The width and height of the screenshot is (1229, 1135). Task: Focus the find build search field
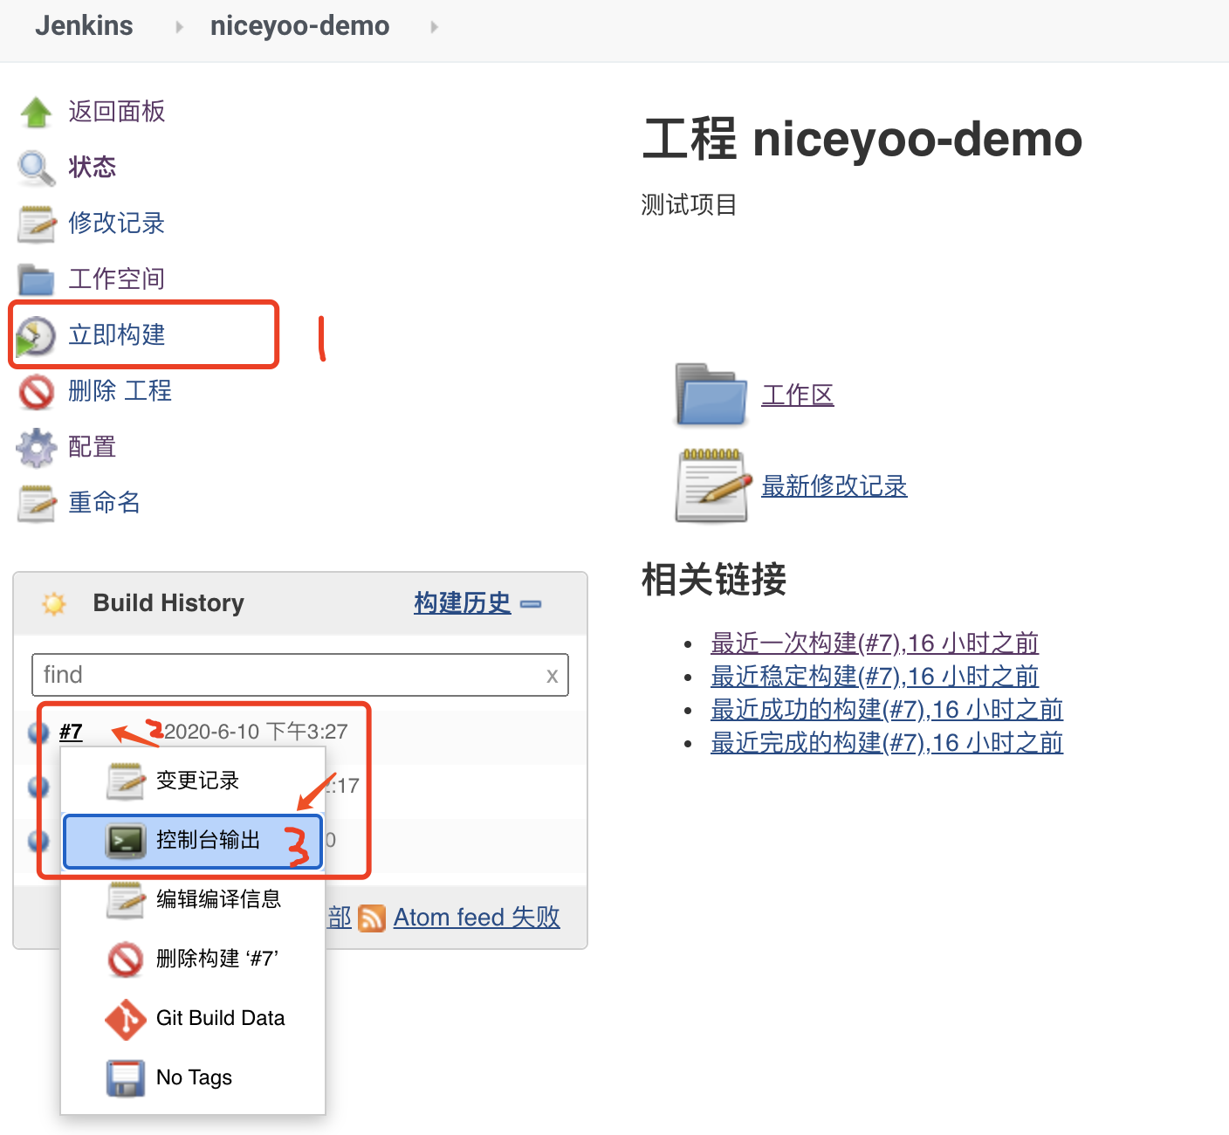[300, 675]
